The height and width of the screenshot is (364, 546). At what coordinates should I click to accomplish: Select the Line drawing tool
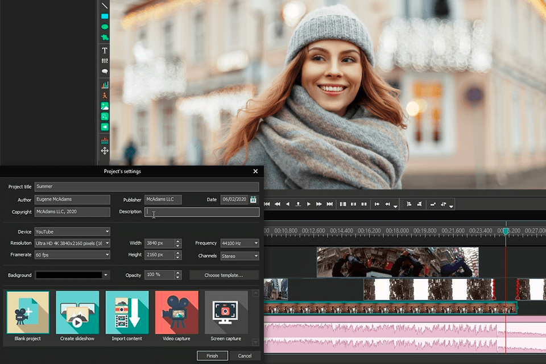pos(105,6)
